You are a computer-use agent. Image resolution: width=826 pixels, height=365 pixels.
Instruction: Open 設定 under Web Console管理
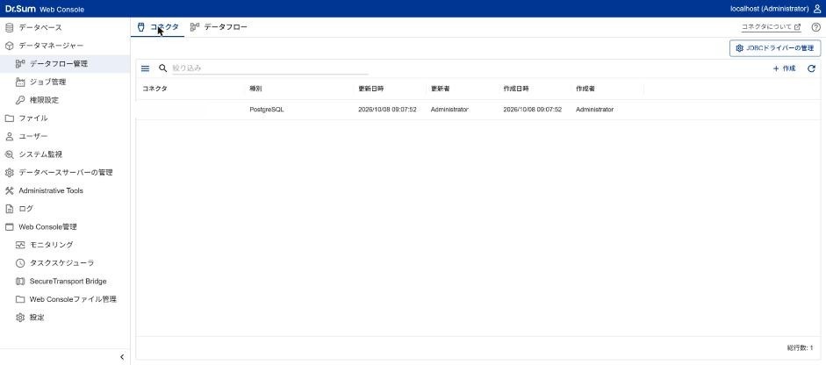pyautogui.click(x=65, y=318)
